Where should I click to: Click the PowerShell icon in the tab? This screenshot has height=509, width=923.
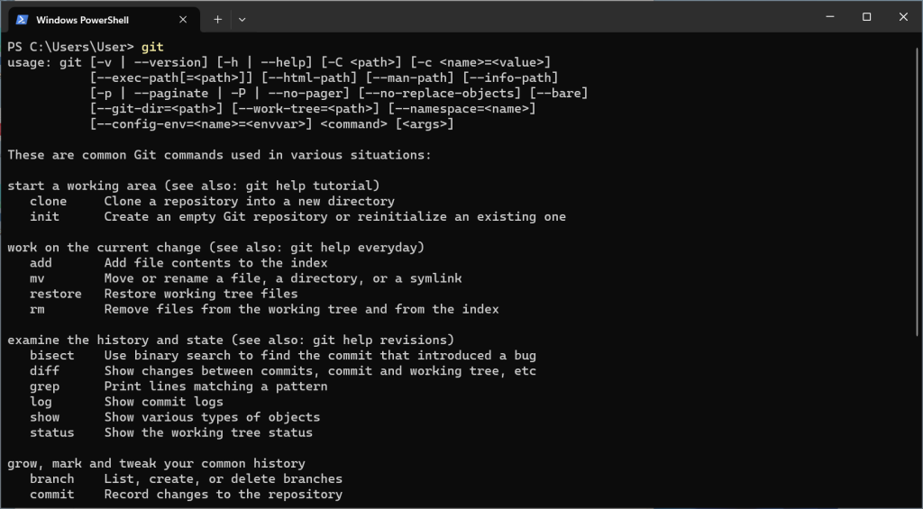tap(21, 19)
